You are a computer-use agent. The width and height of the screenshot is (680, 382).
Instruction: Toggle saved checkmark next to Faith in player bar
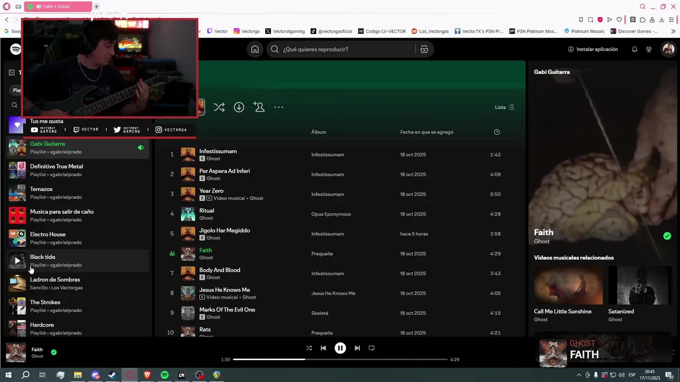point(54,352)
